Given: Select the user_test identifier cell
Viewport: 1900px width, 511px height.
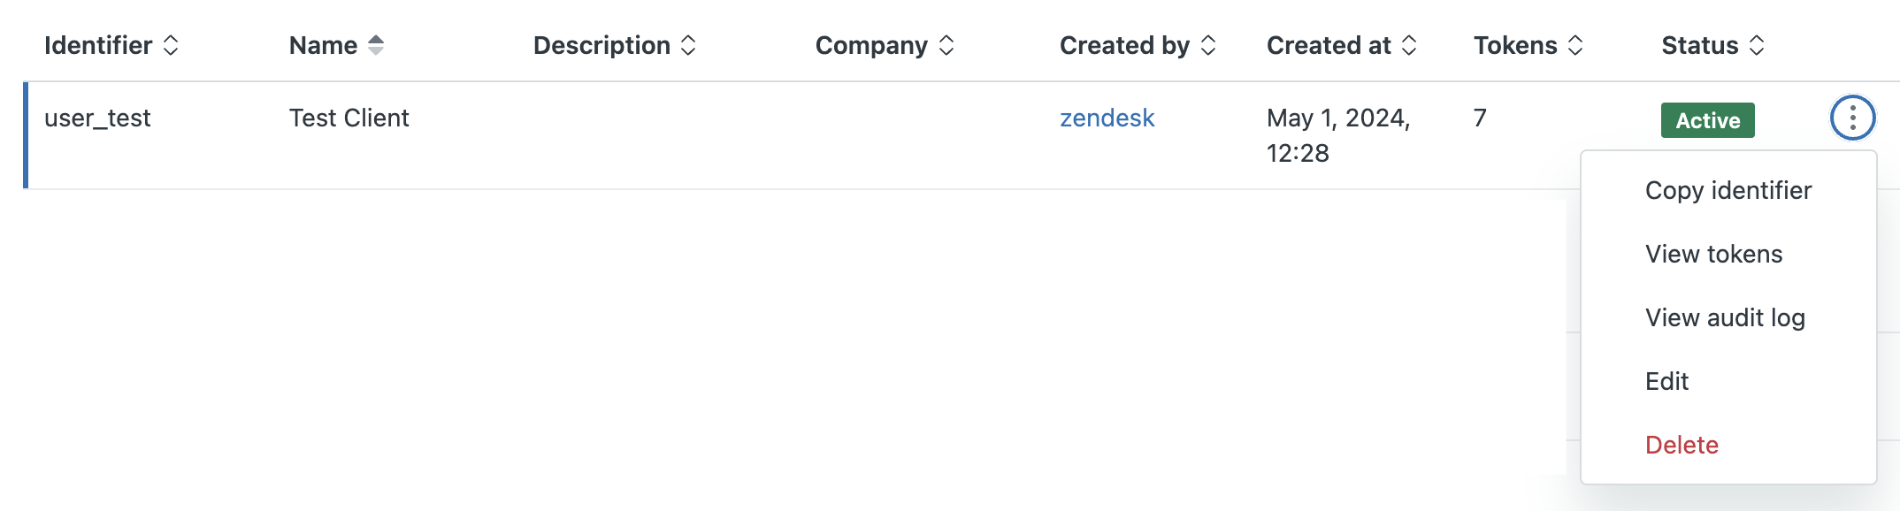Looking at the screenshot, I should [97, 118].
